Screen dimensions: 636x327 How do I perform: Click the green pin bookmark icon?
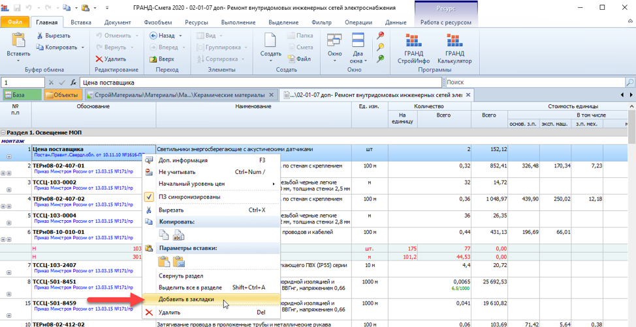point(381,58)
